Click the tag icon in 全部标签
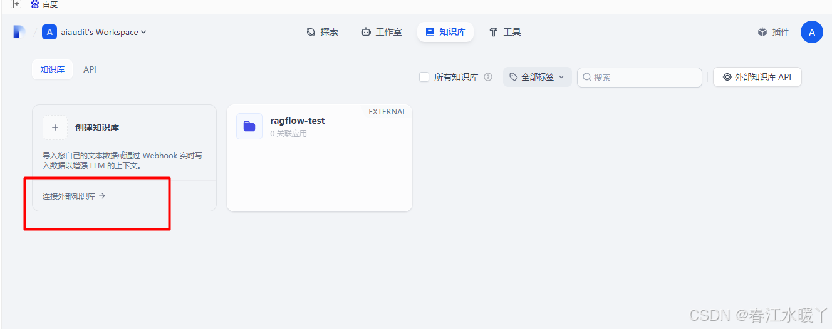The image size is (832, 329). [514, 77]
